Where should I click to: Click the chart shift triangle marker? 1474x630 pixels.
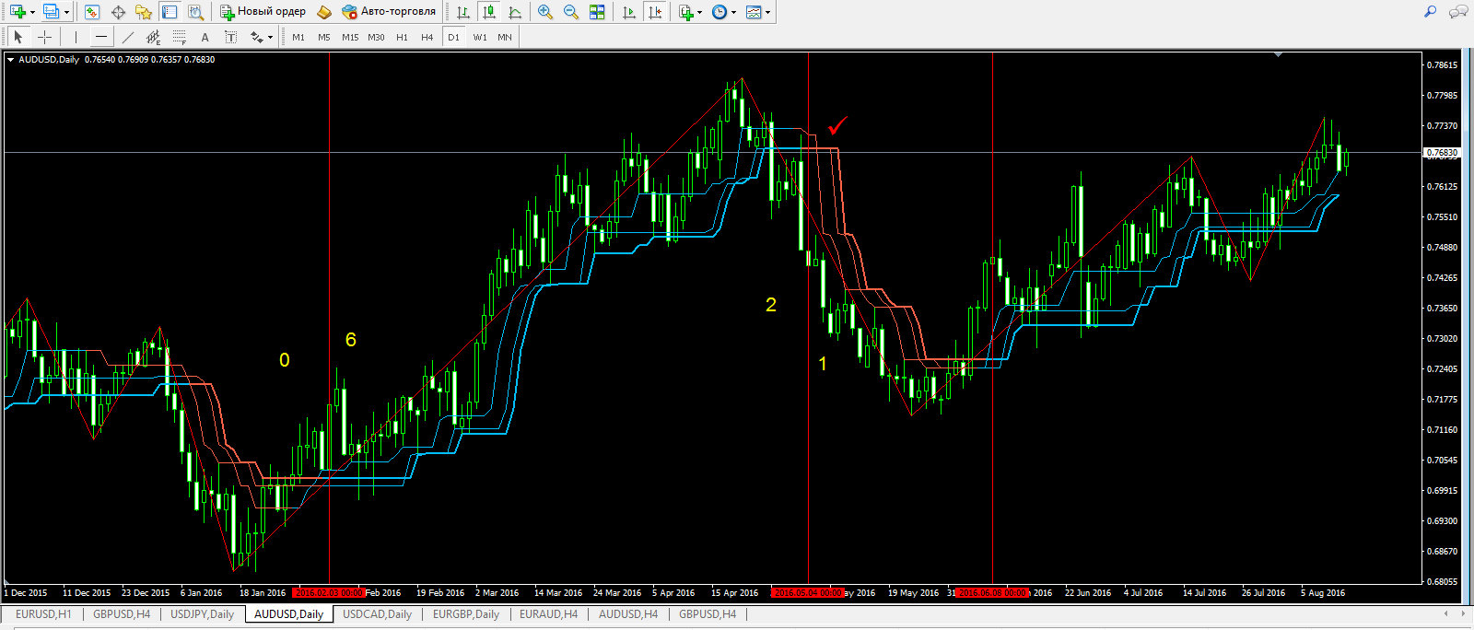[x=1278, y=55]
